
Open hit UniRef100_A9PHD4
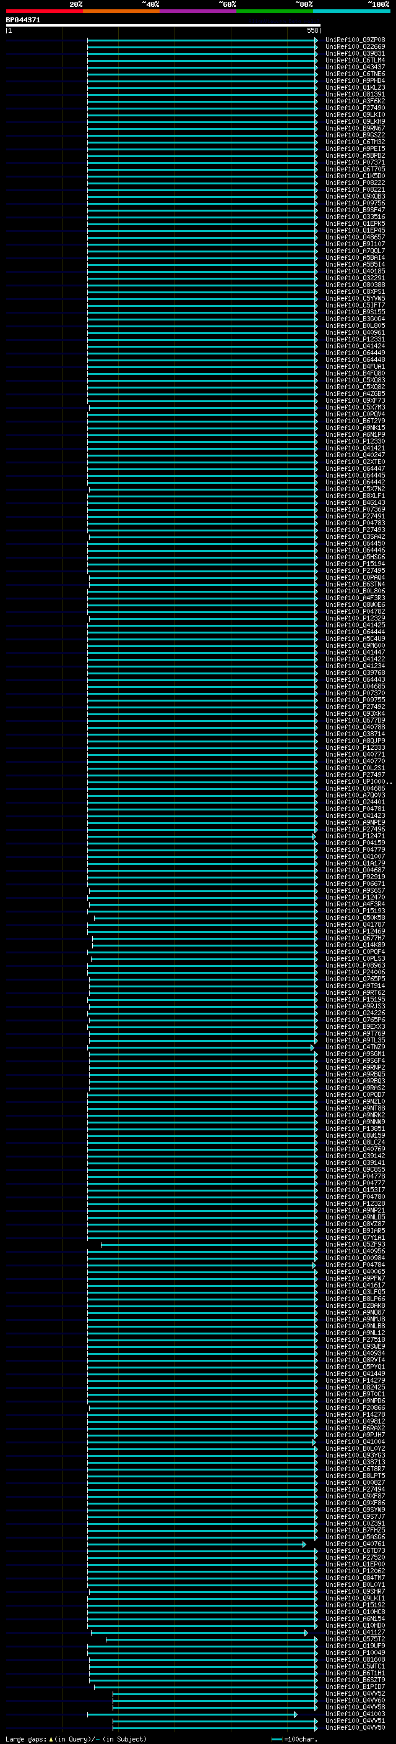coord(355,80)
